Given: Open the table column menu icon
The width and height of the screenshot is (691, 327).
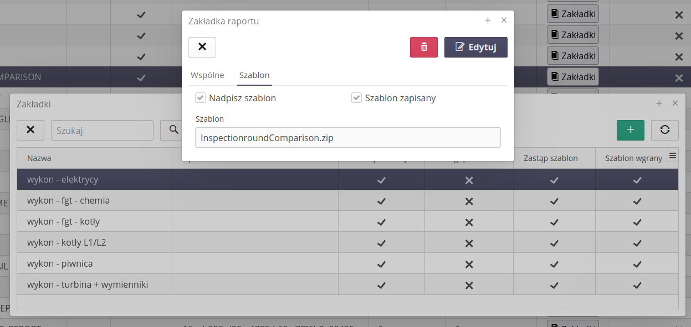Looking at the screenshot, I should click(673, 157).
